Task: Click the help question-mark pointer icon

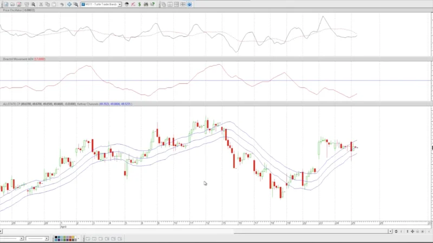Action: (x=152, y=4)
